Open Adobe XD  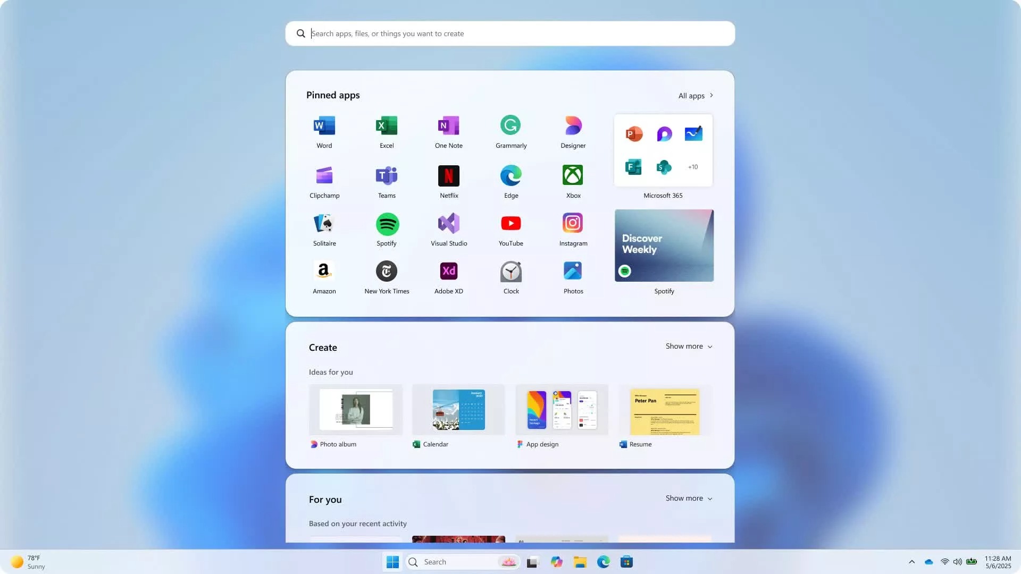pyautogui.click(x=449, y=276)
